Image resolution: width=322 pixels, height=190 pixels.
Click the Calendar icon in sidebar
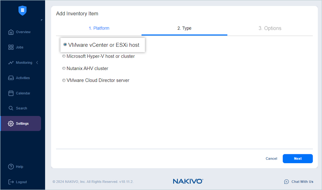click(x=11, y=93)
